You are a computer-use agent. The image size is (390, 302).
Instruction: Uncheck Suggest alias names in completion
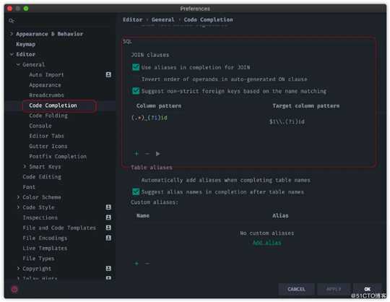pyautogui.click(x=136, y=191)
